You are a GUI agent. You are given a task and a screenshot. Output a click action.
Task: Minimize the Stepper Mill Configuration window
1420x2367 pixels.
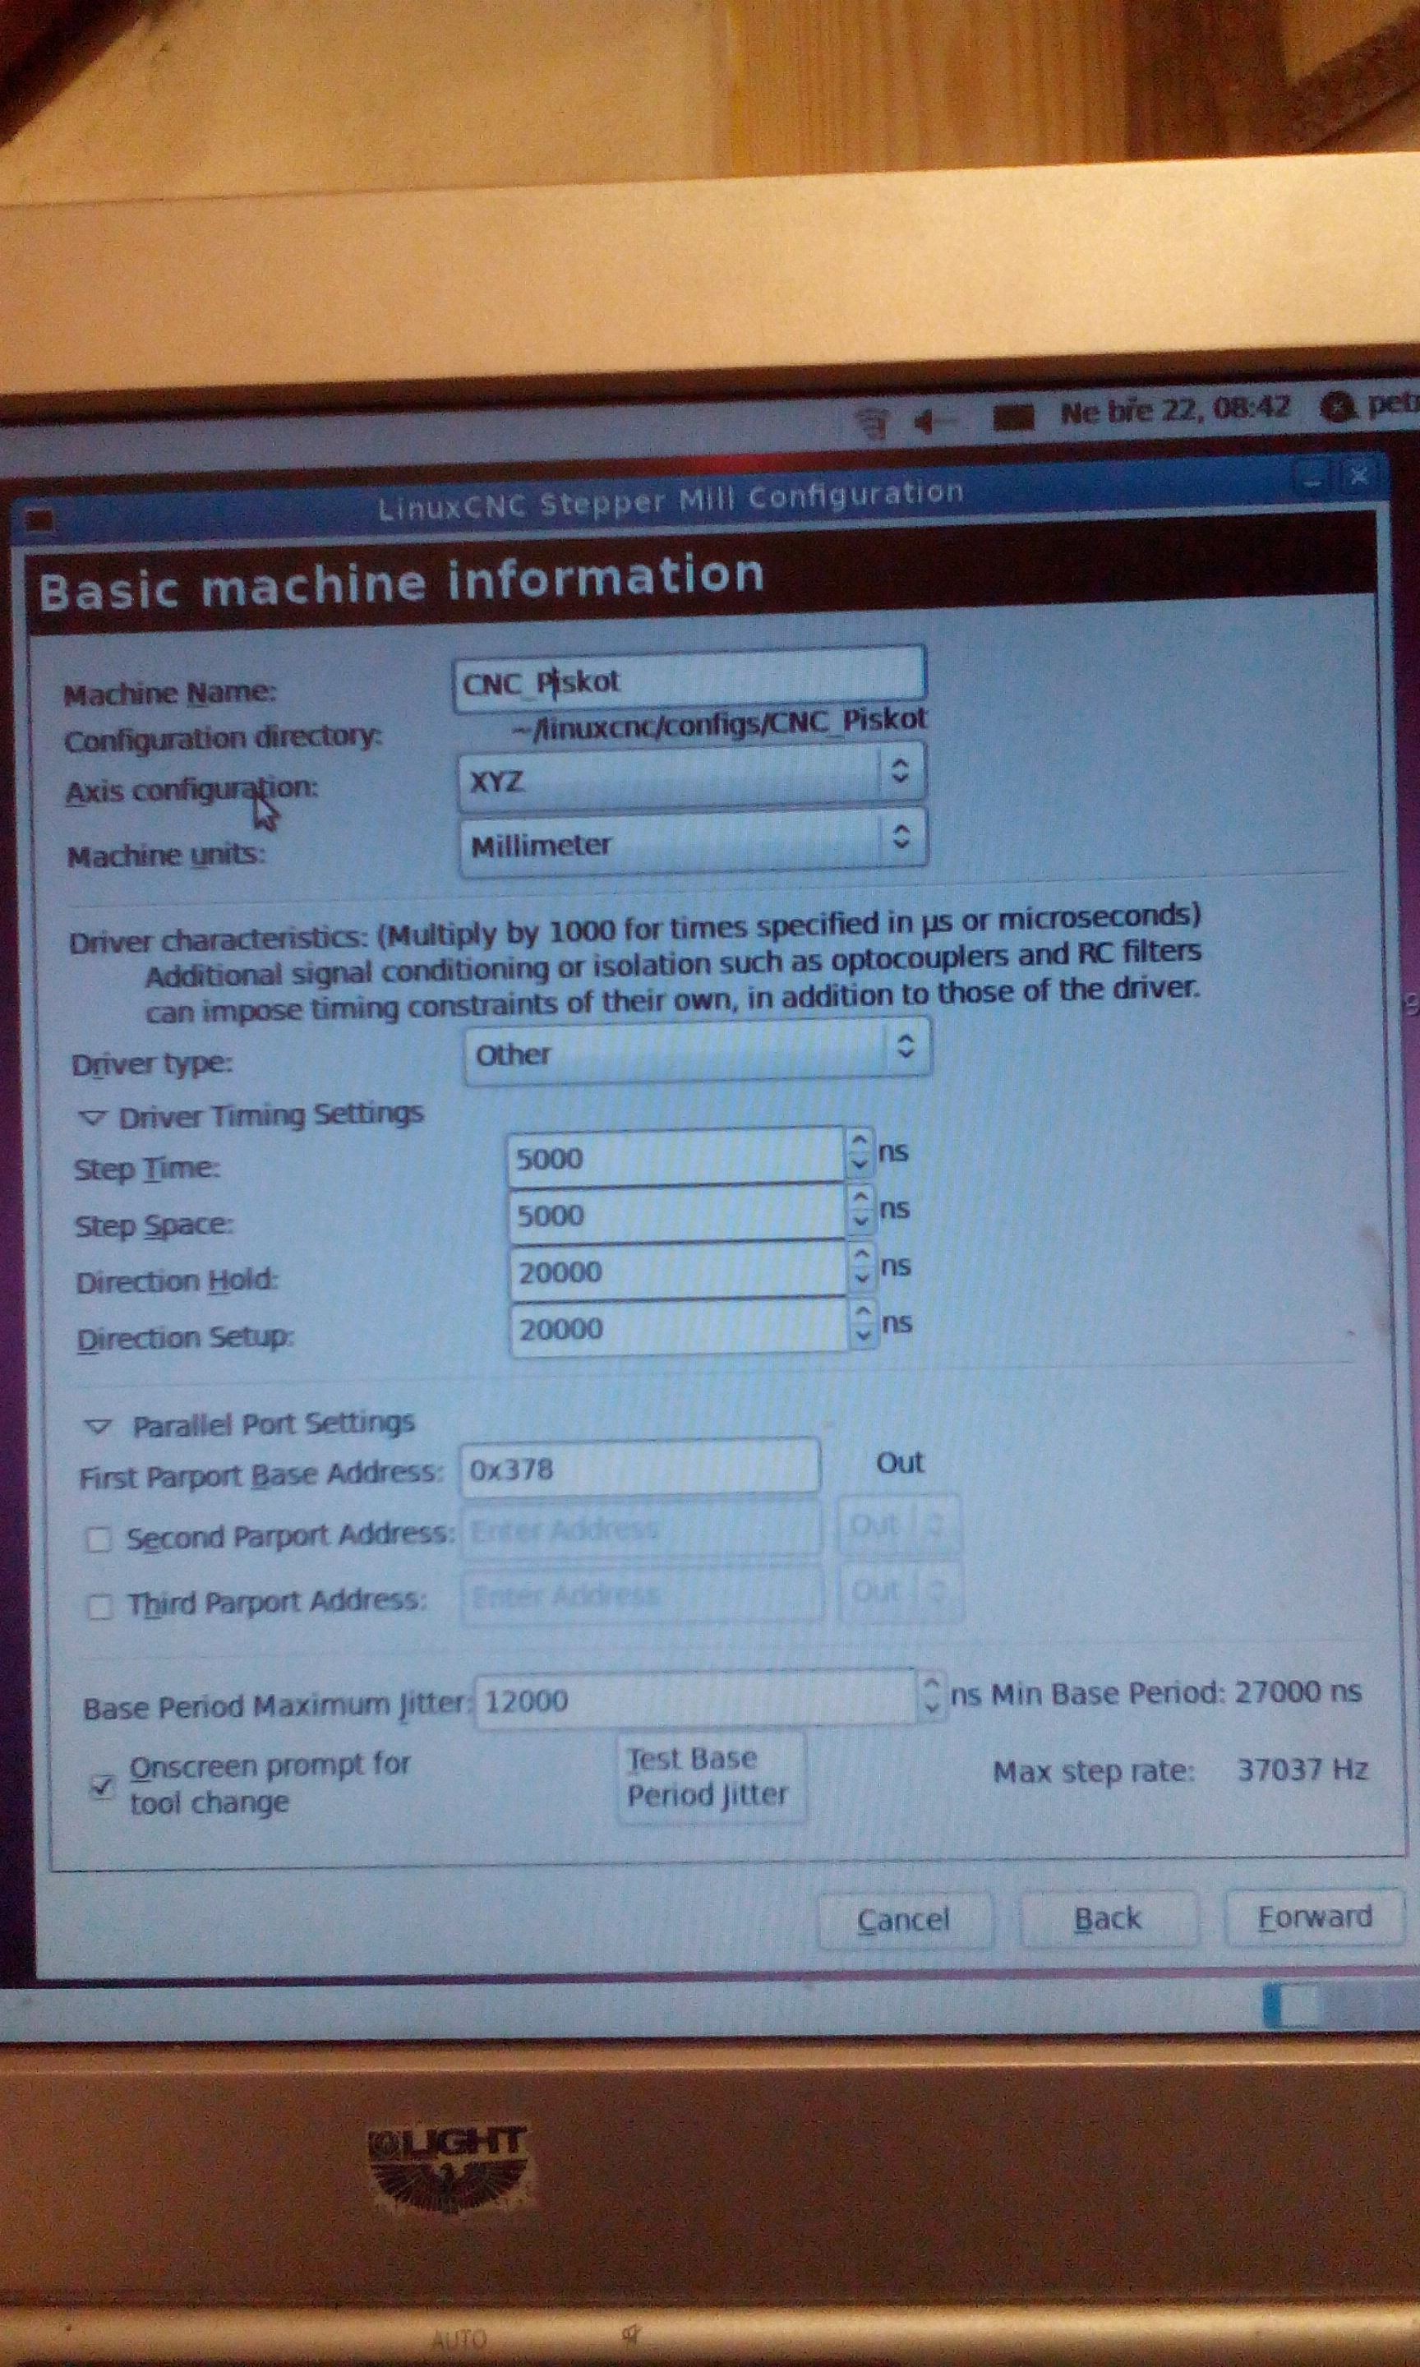click(x=1310, y=476)
